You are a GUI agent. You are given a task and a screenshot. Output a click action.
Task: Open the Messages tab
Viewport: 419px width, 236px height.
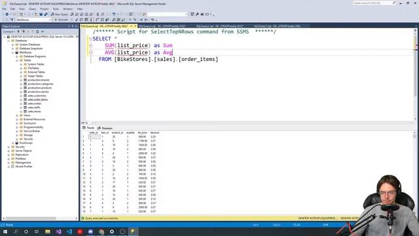point(105,128)
